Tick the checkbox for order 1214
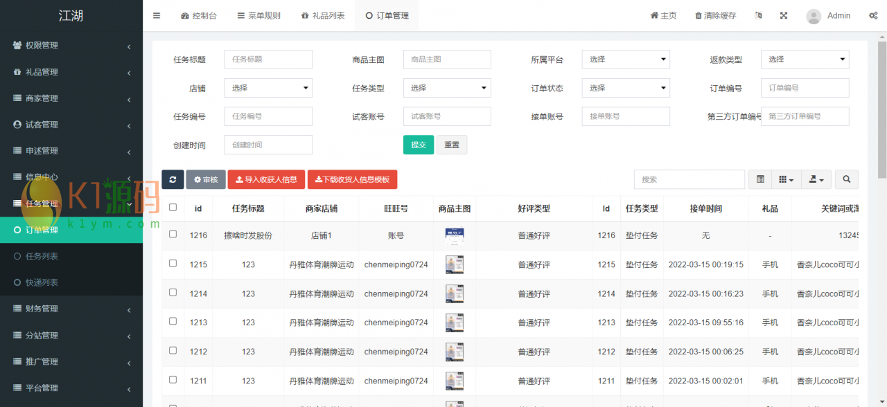Screen dimensions: 887x407 (173, 293)
